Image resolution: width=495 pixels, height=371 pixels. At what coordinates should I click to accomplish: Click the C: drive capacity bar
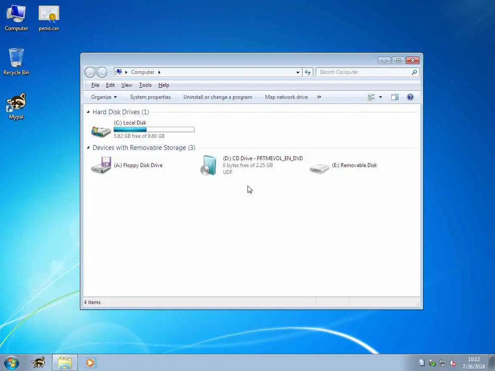154,129
